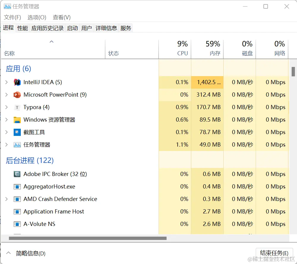Switch to the 详细信息 tab
Screen dimensions: 297x264
[x=106, y=28]
